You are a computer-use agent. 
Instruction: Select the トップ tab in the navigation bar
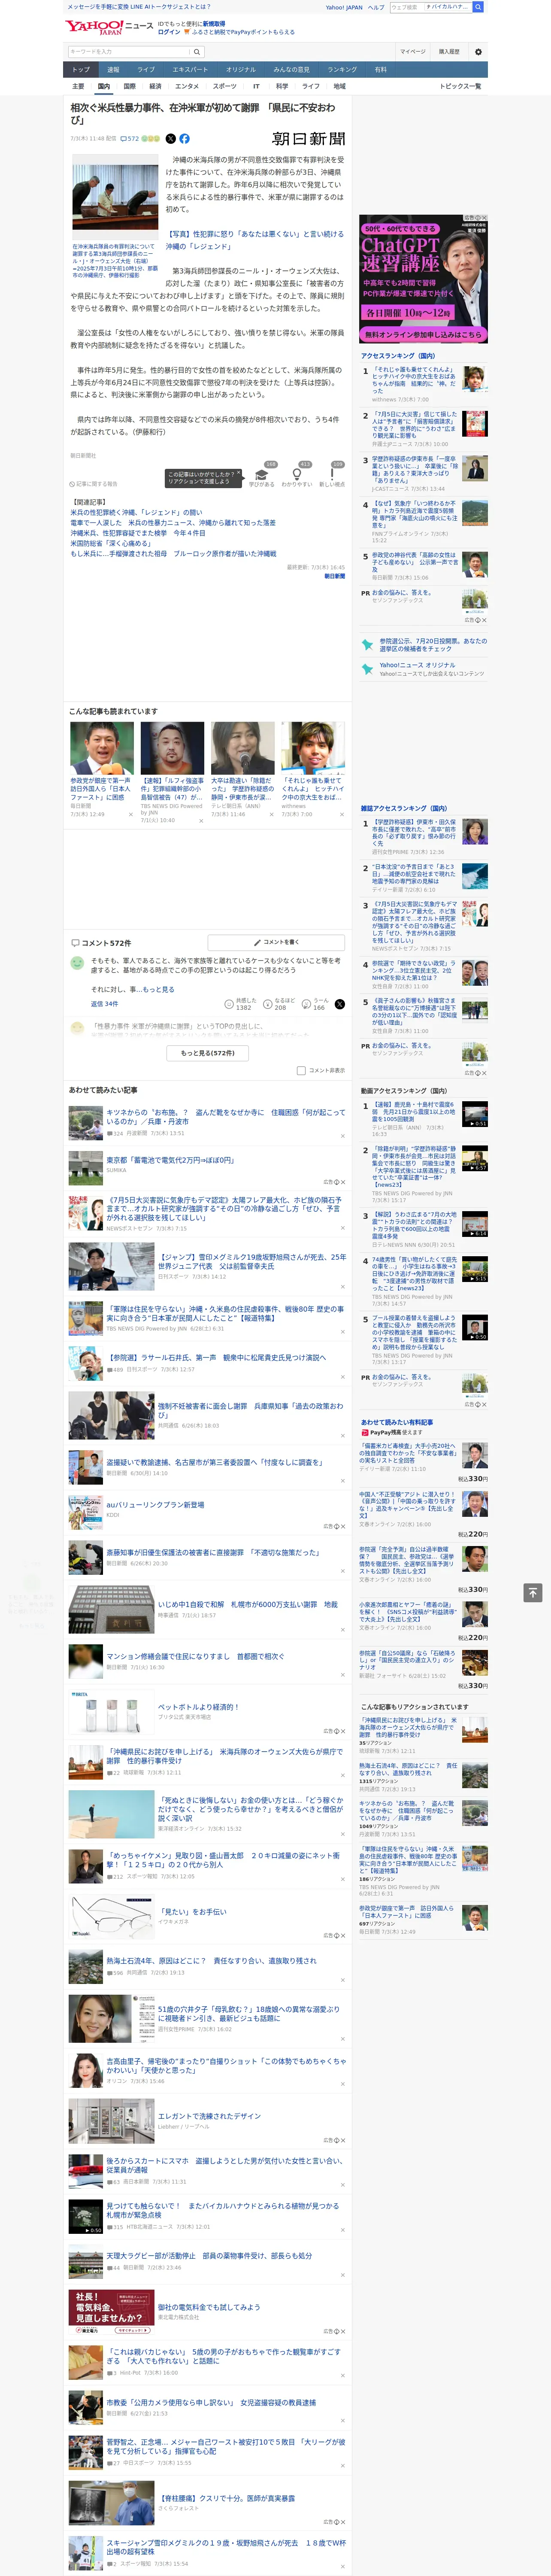(x=81, y=70)
